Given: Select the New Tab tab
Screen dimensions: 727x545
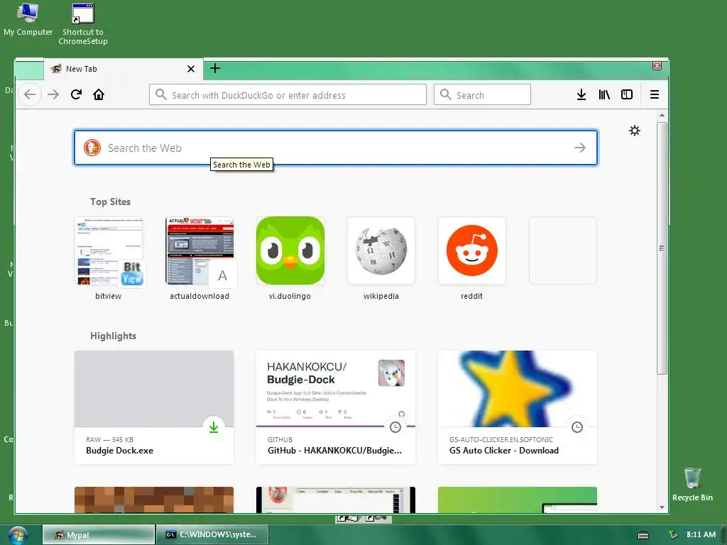Looking at the screenshot, I should 124,69.
